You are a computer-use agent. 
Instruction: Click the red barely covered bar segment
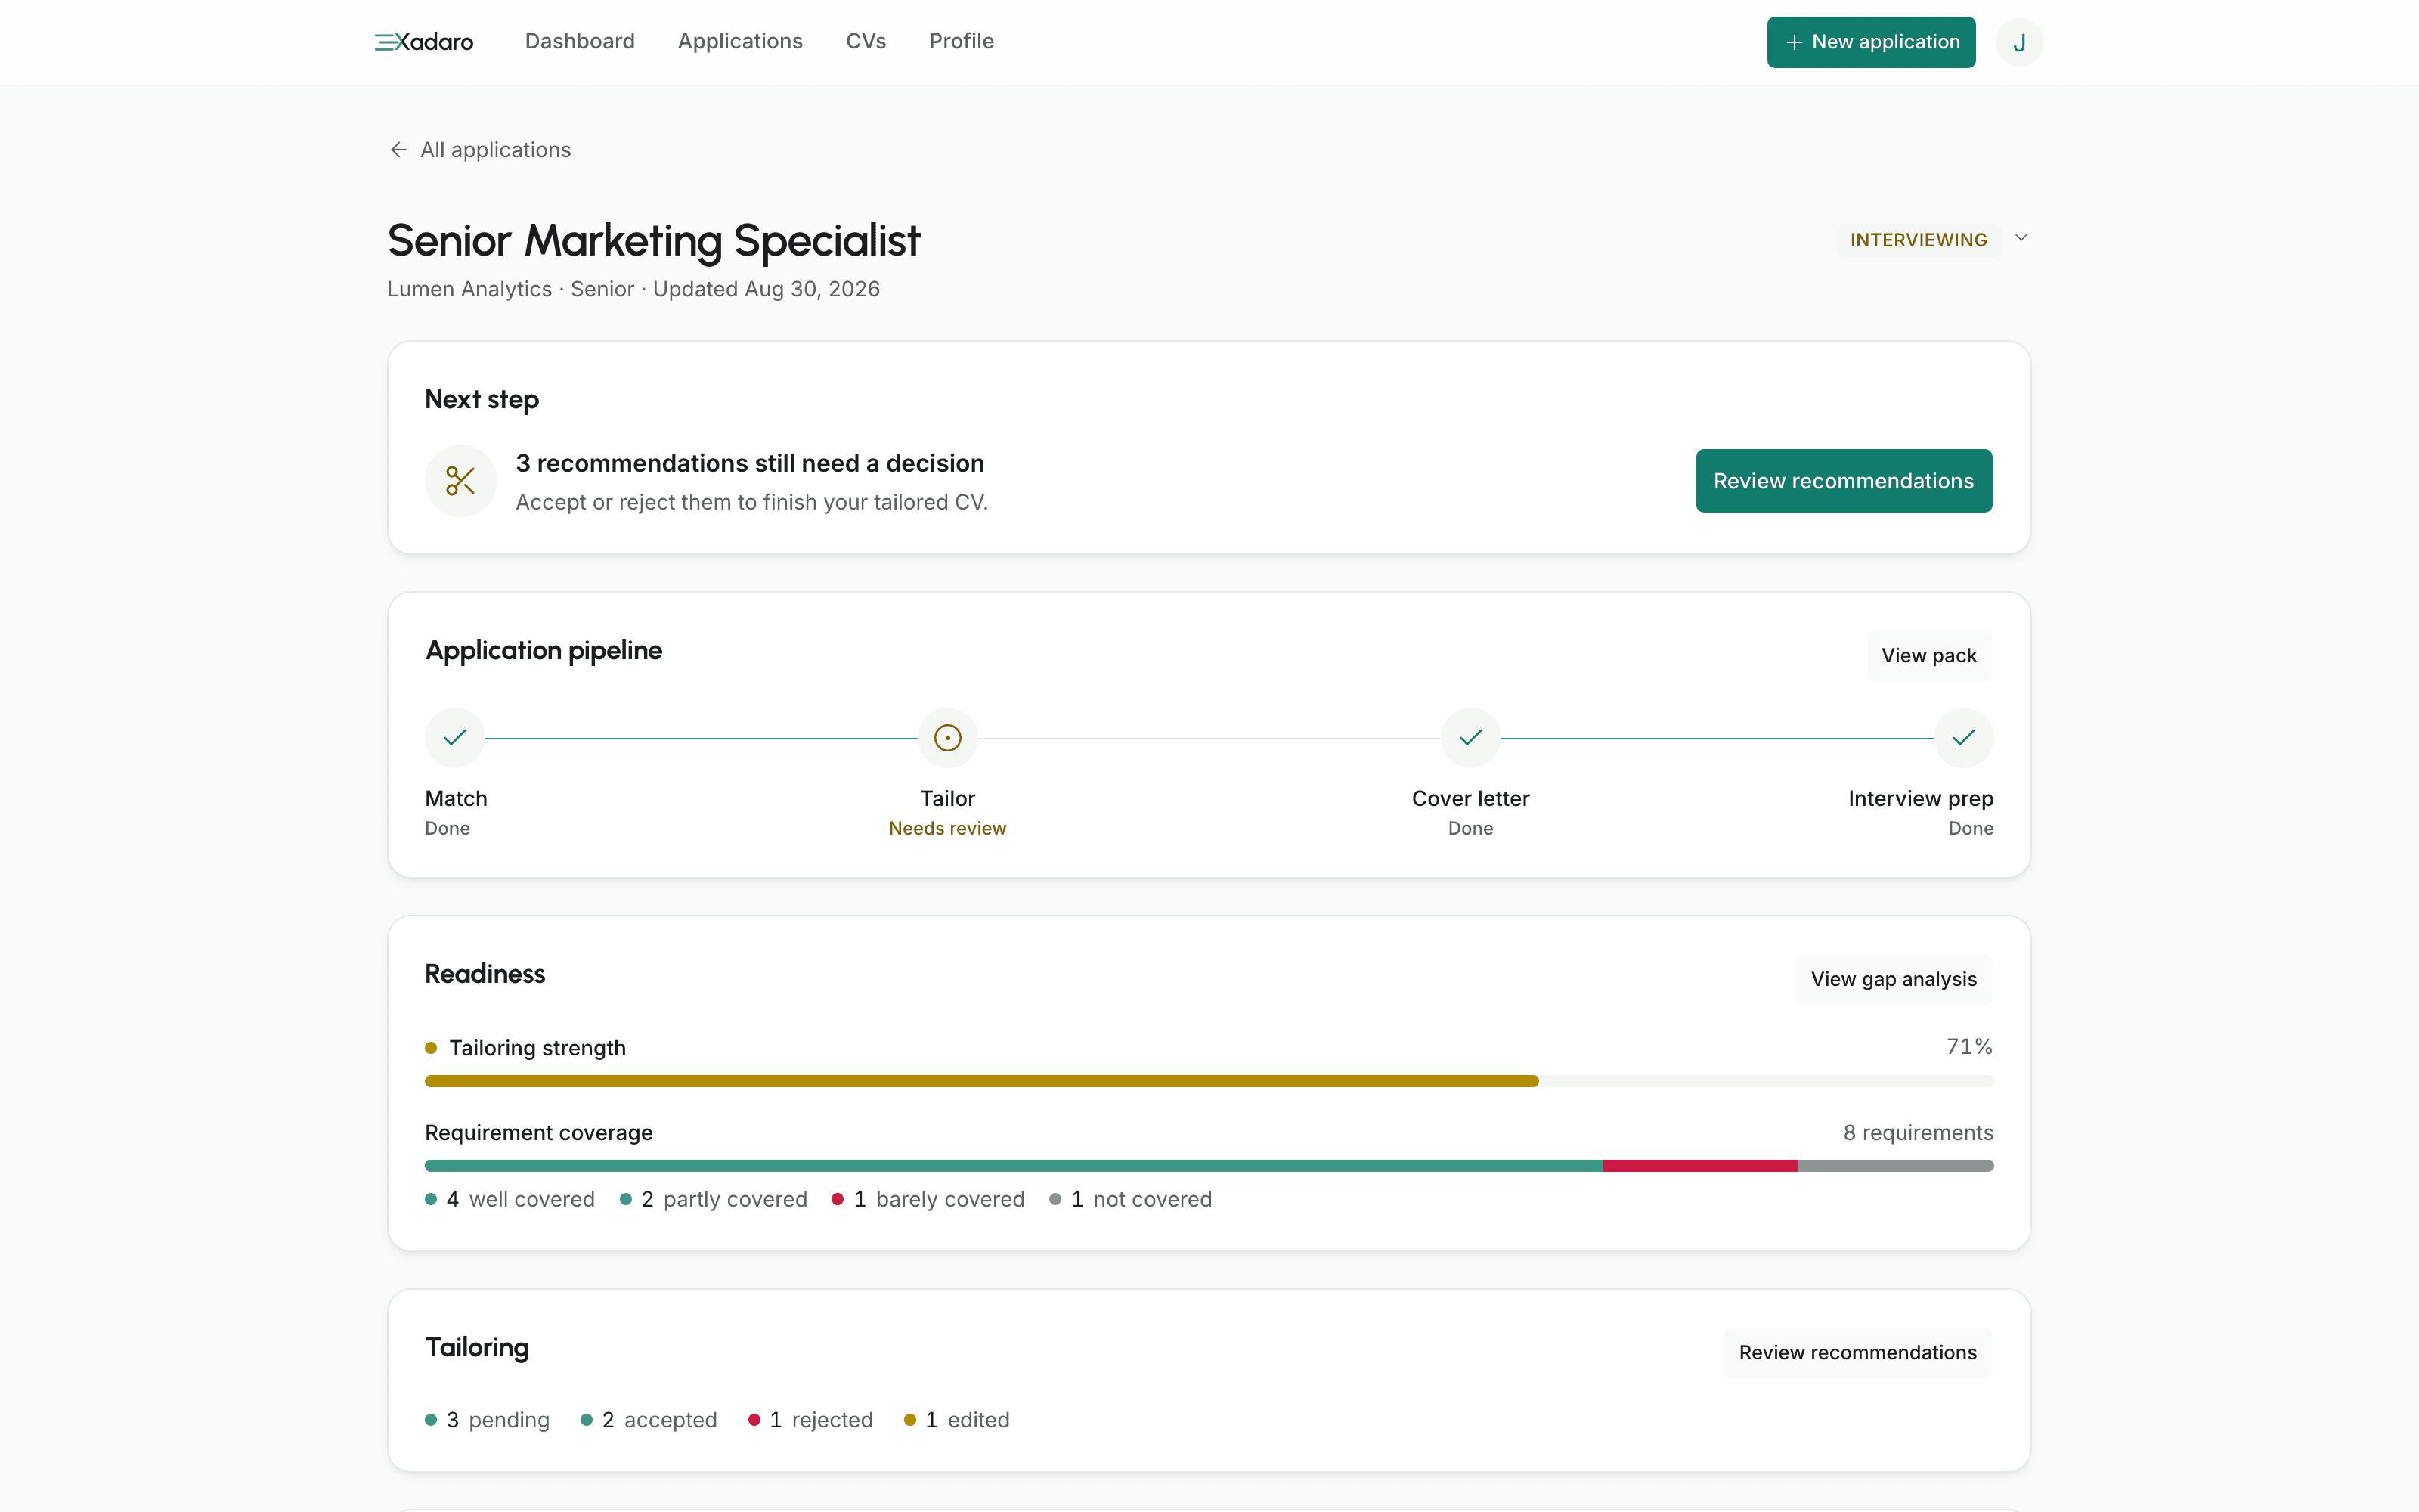tap(1699, 1166)
